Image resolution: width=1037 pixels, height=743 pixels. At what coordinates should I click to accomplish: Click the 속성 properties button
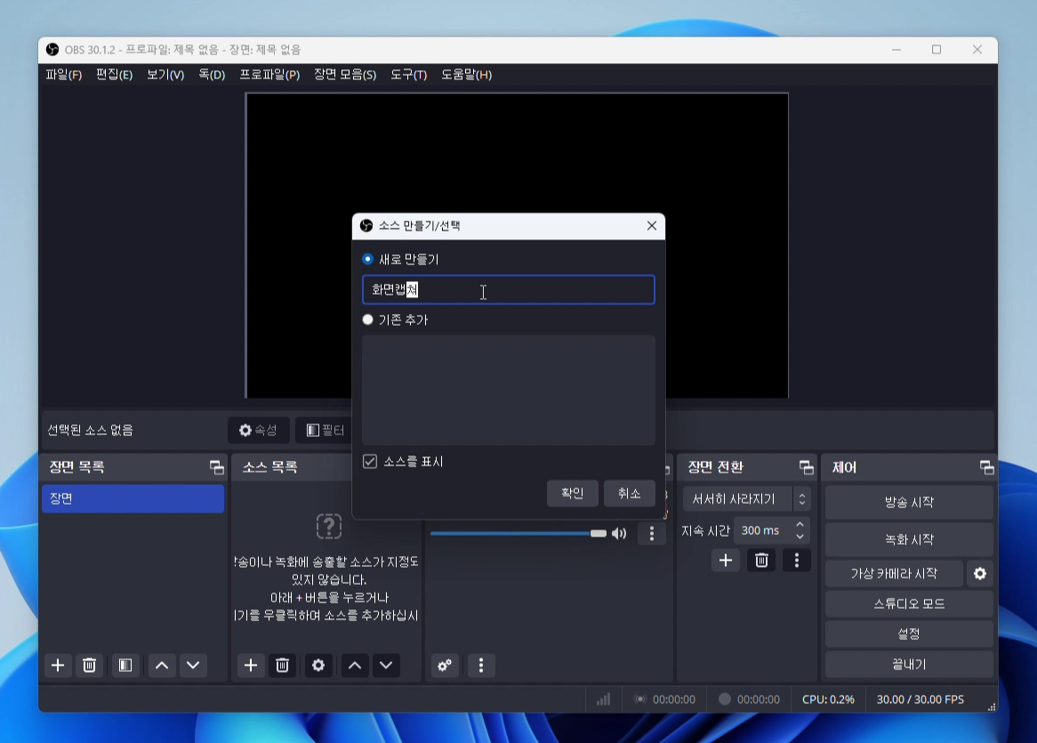pyautogui.click(x=259, y=430)
